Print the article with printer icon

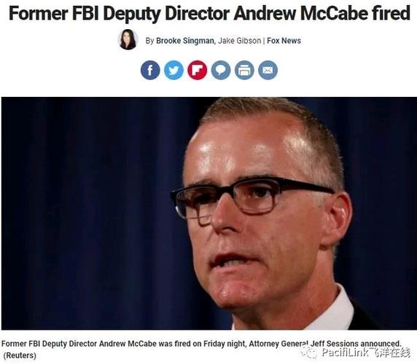pyautogui.click(x=244, y=70)
